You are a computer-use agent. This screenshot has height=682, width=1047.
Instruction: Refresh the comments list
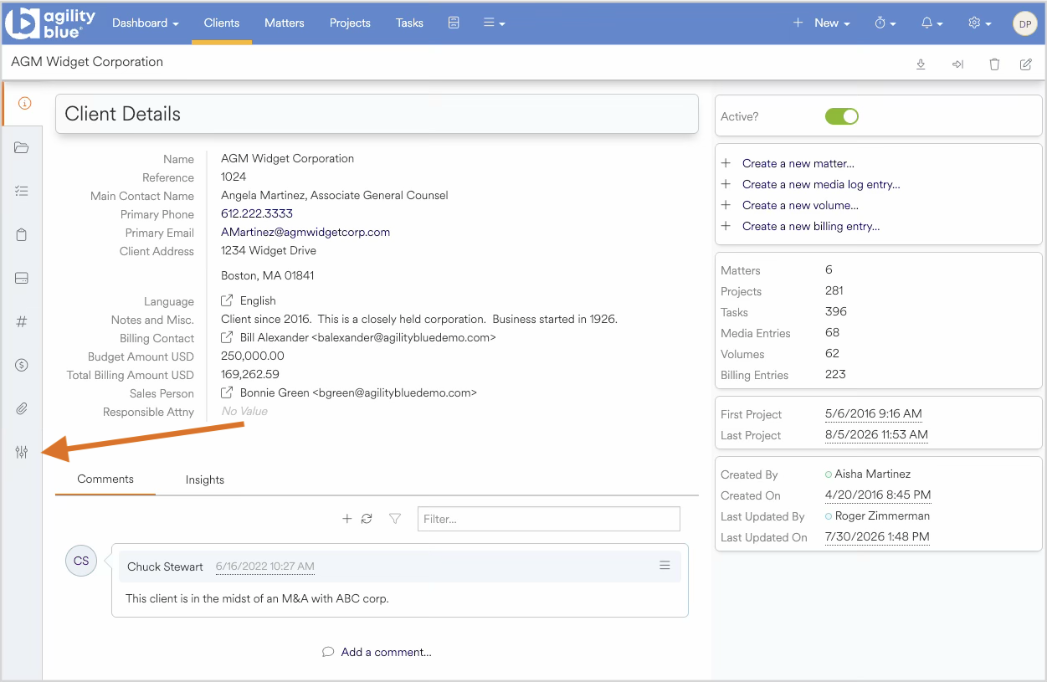click(x=367, y=519)
